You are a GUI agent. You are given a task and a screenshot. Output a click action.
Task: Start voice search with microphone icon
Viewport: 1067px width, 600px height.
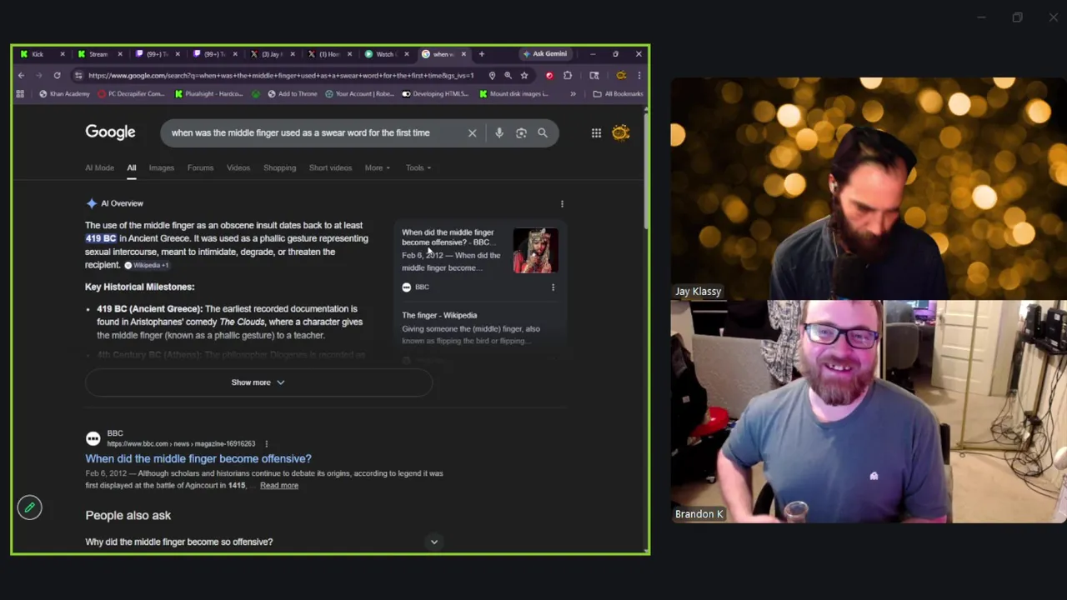498,133
